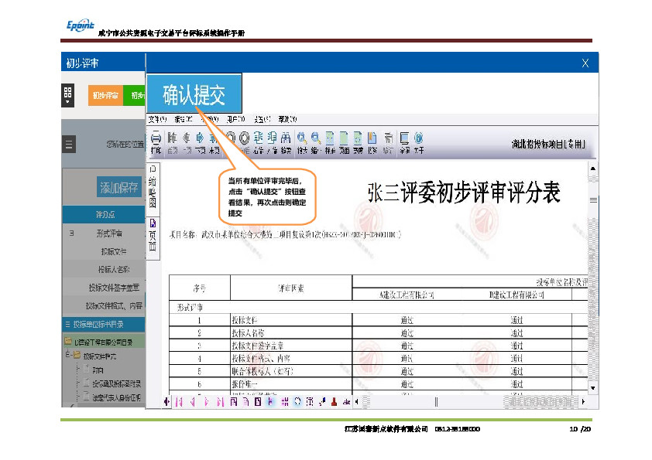This screenshot has height=460, width=652.
Task: Click the blue globe about icon in the toolbar
Action: point(418,140)
